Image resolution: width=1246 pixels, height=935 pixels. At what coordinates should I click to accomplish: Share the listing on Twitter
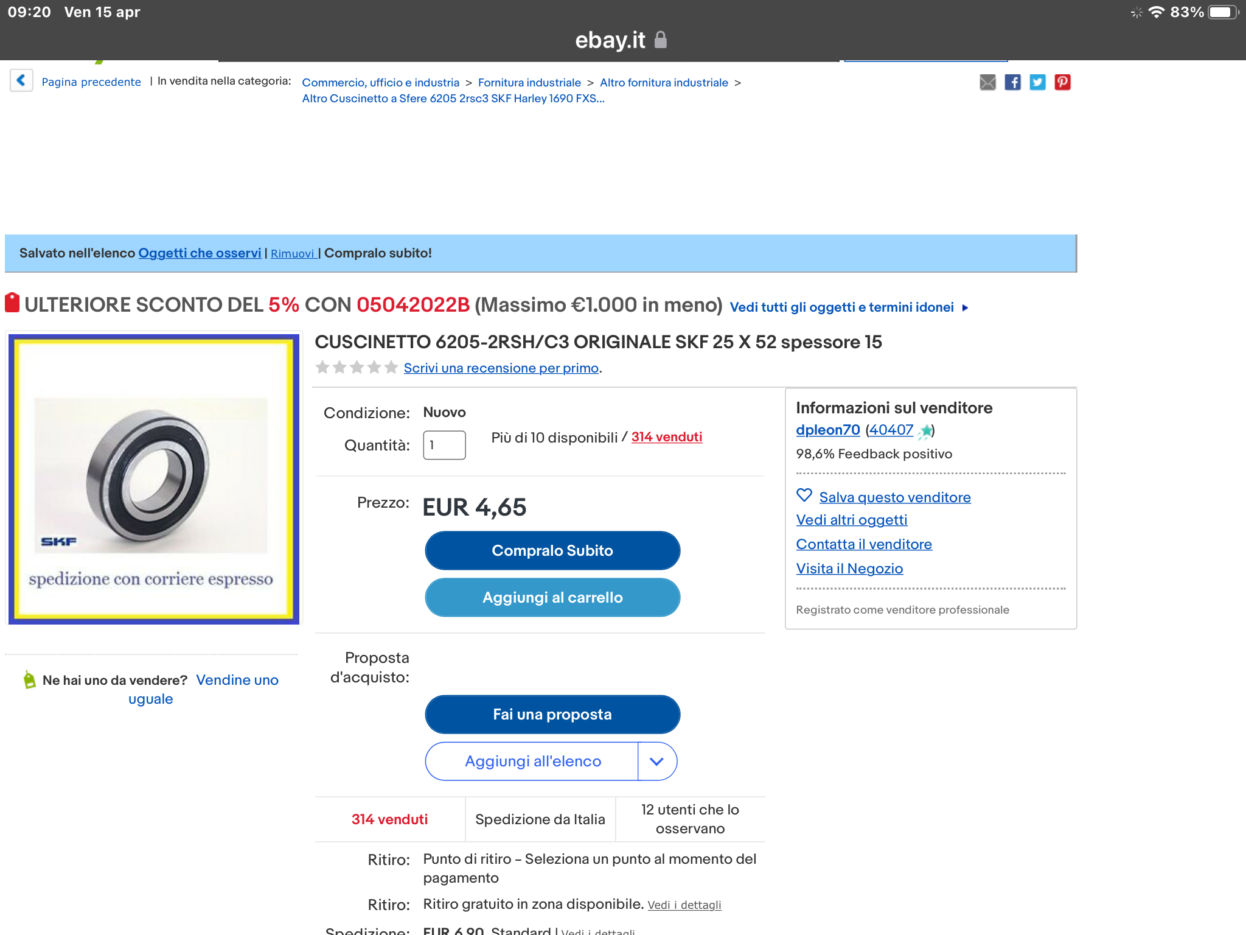[1037, 82]
